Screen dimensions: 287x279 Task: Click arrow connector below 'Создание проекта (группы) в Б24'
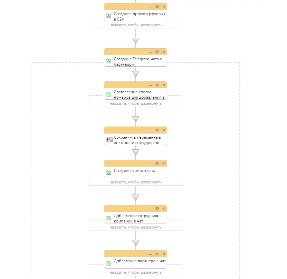[136, 40]
